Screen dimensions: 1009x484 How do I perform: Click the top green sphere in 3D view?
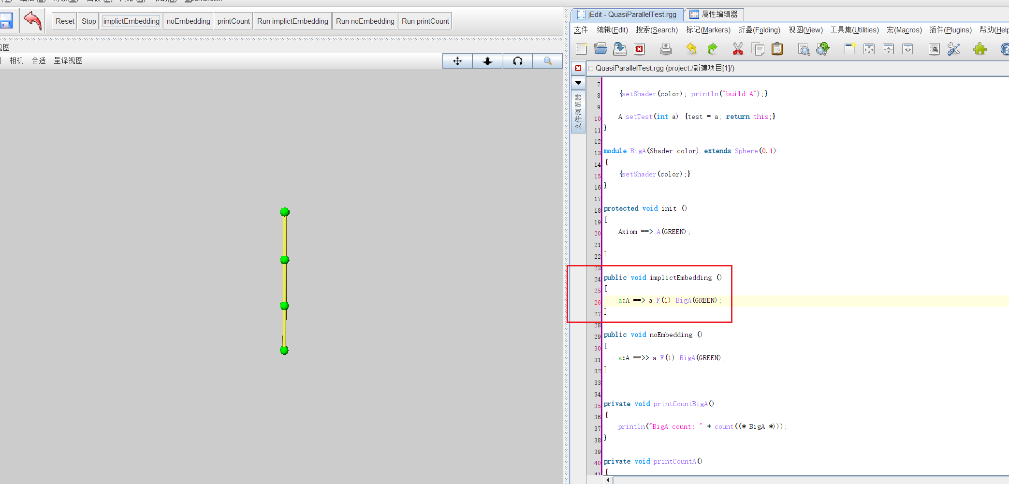click(285, 212)
